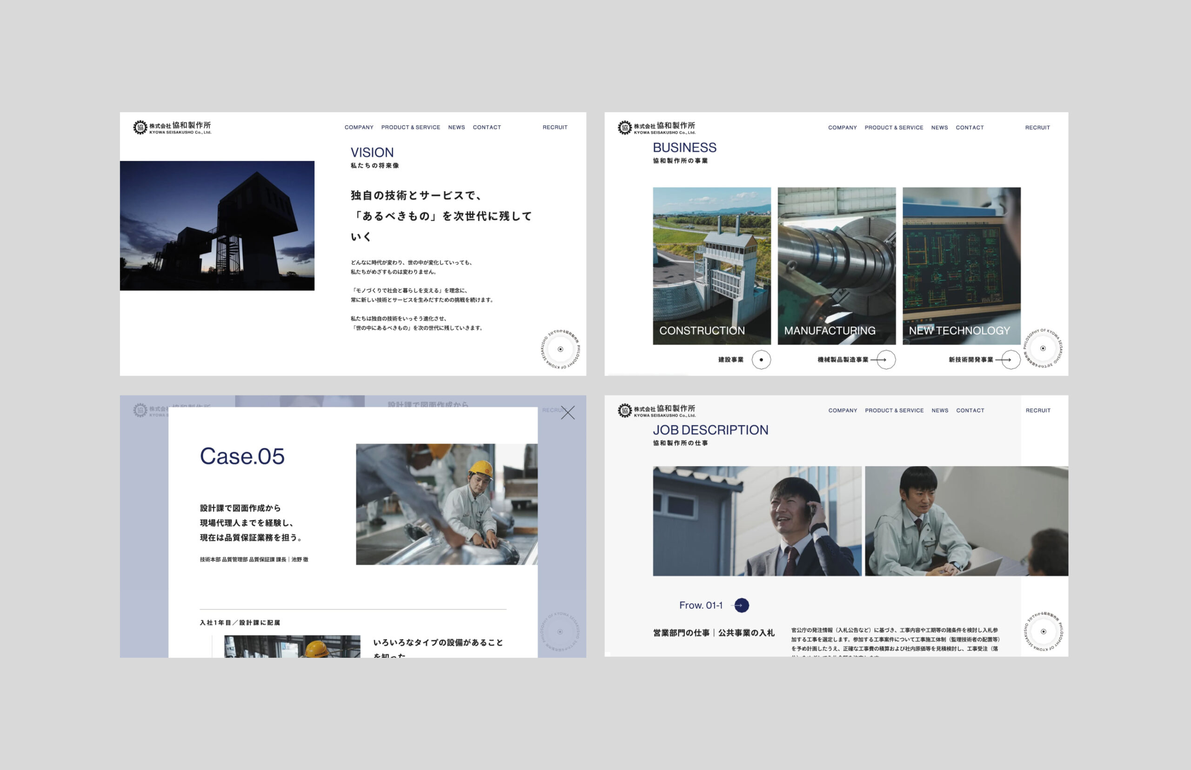Screen dimensions: 1191x770
Task: Follow the 建設事業 link
Action: pyautogui.click(x=730, y=360)
